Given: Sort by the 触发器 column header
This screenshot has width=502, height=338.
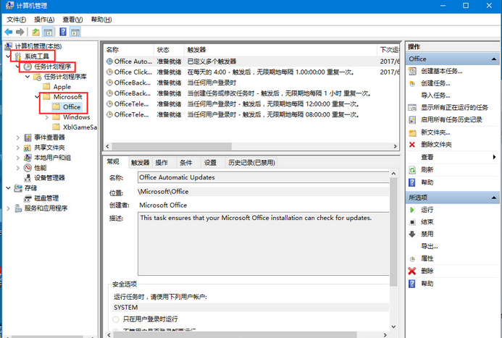Looking at the screenshot, I should [x=280, y=50].
